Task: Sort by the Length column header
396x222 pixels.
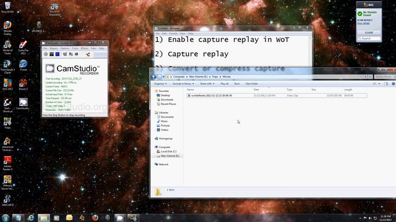Action: pyautogui.click(x=348, y=89)
